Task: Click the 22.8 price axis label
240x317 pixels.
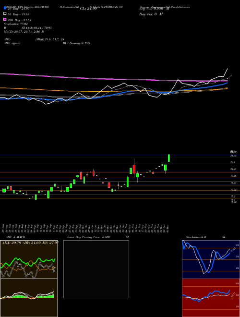Action: click(x=233, y=162)
